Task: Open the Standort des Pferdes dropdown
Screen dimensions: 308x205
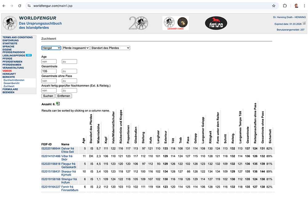Action: [110, 48]
